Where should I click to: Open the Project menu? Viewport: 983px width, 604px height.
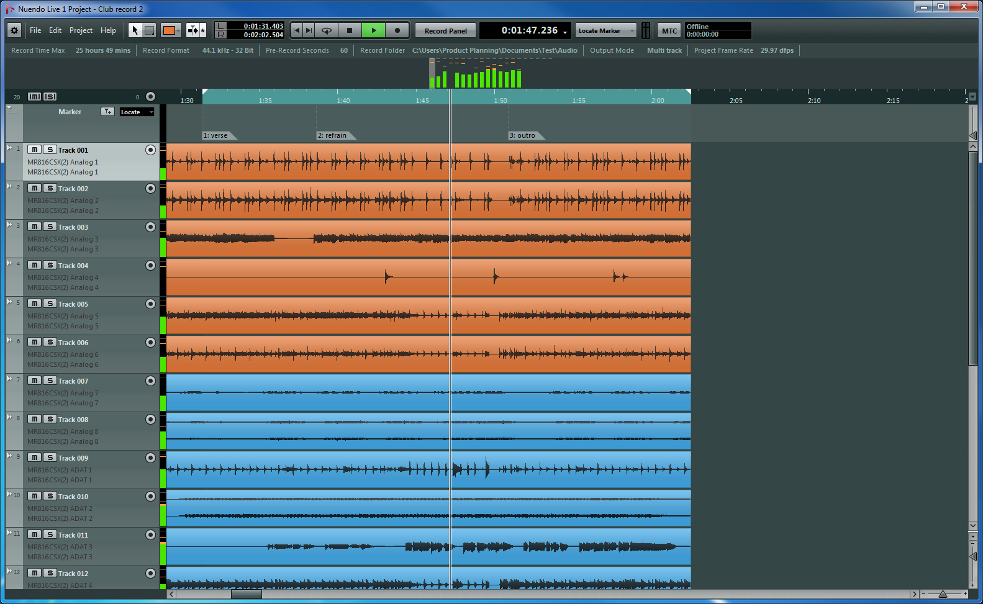(81, 30)
